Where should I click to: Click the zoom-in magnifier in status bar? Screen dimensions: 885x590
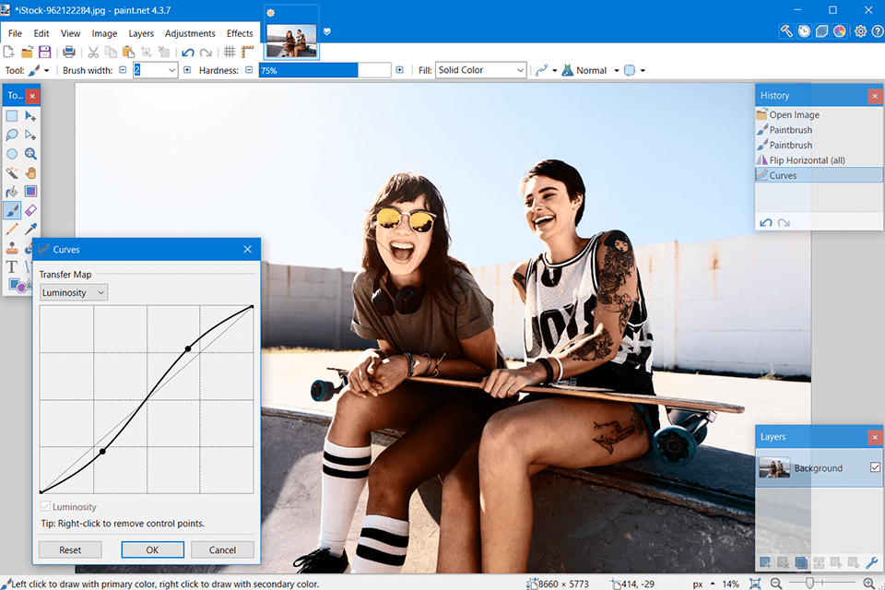tap(869, 584)
